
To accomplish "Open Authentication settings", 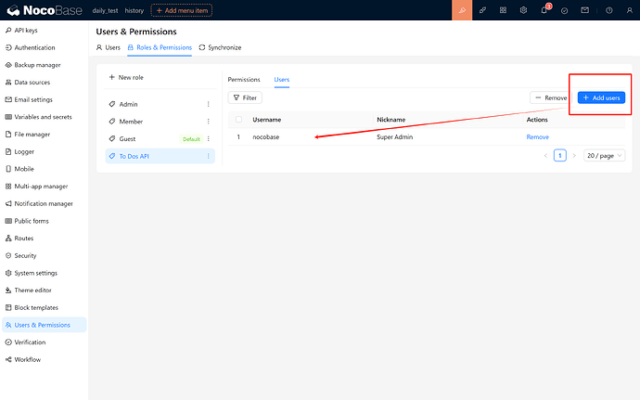I will [45, 47].
